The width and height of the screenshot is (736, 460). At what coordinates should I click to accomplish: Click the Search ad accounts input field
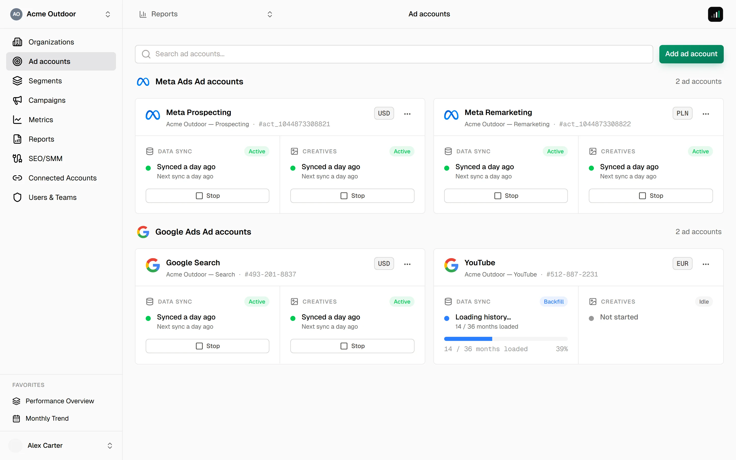click(394, 54)
